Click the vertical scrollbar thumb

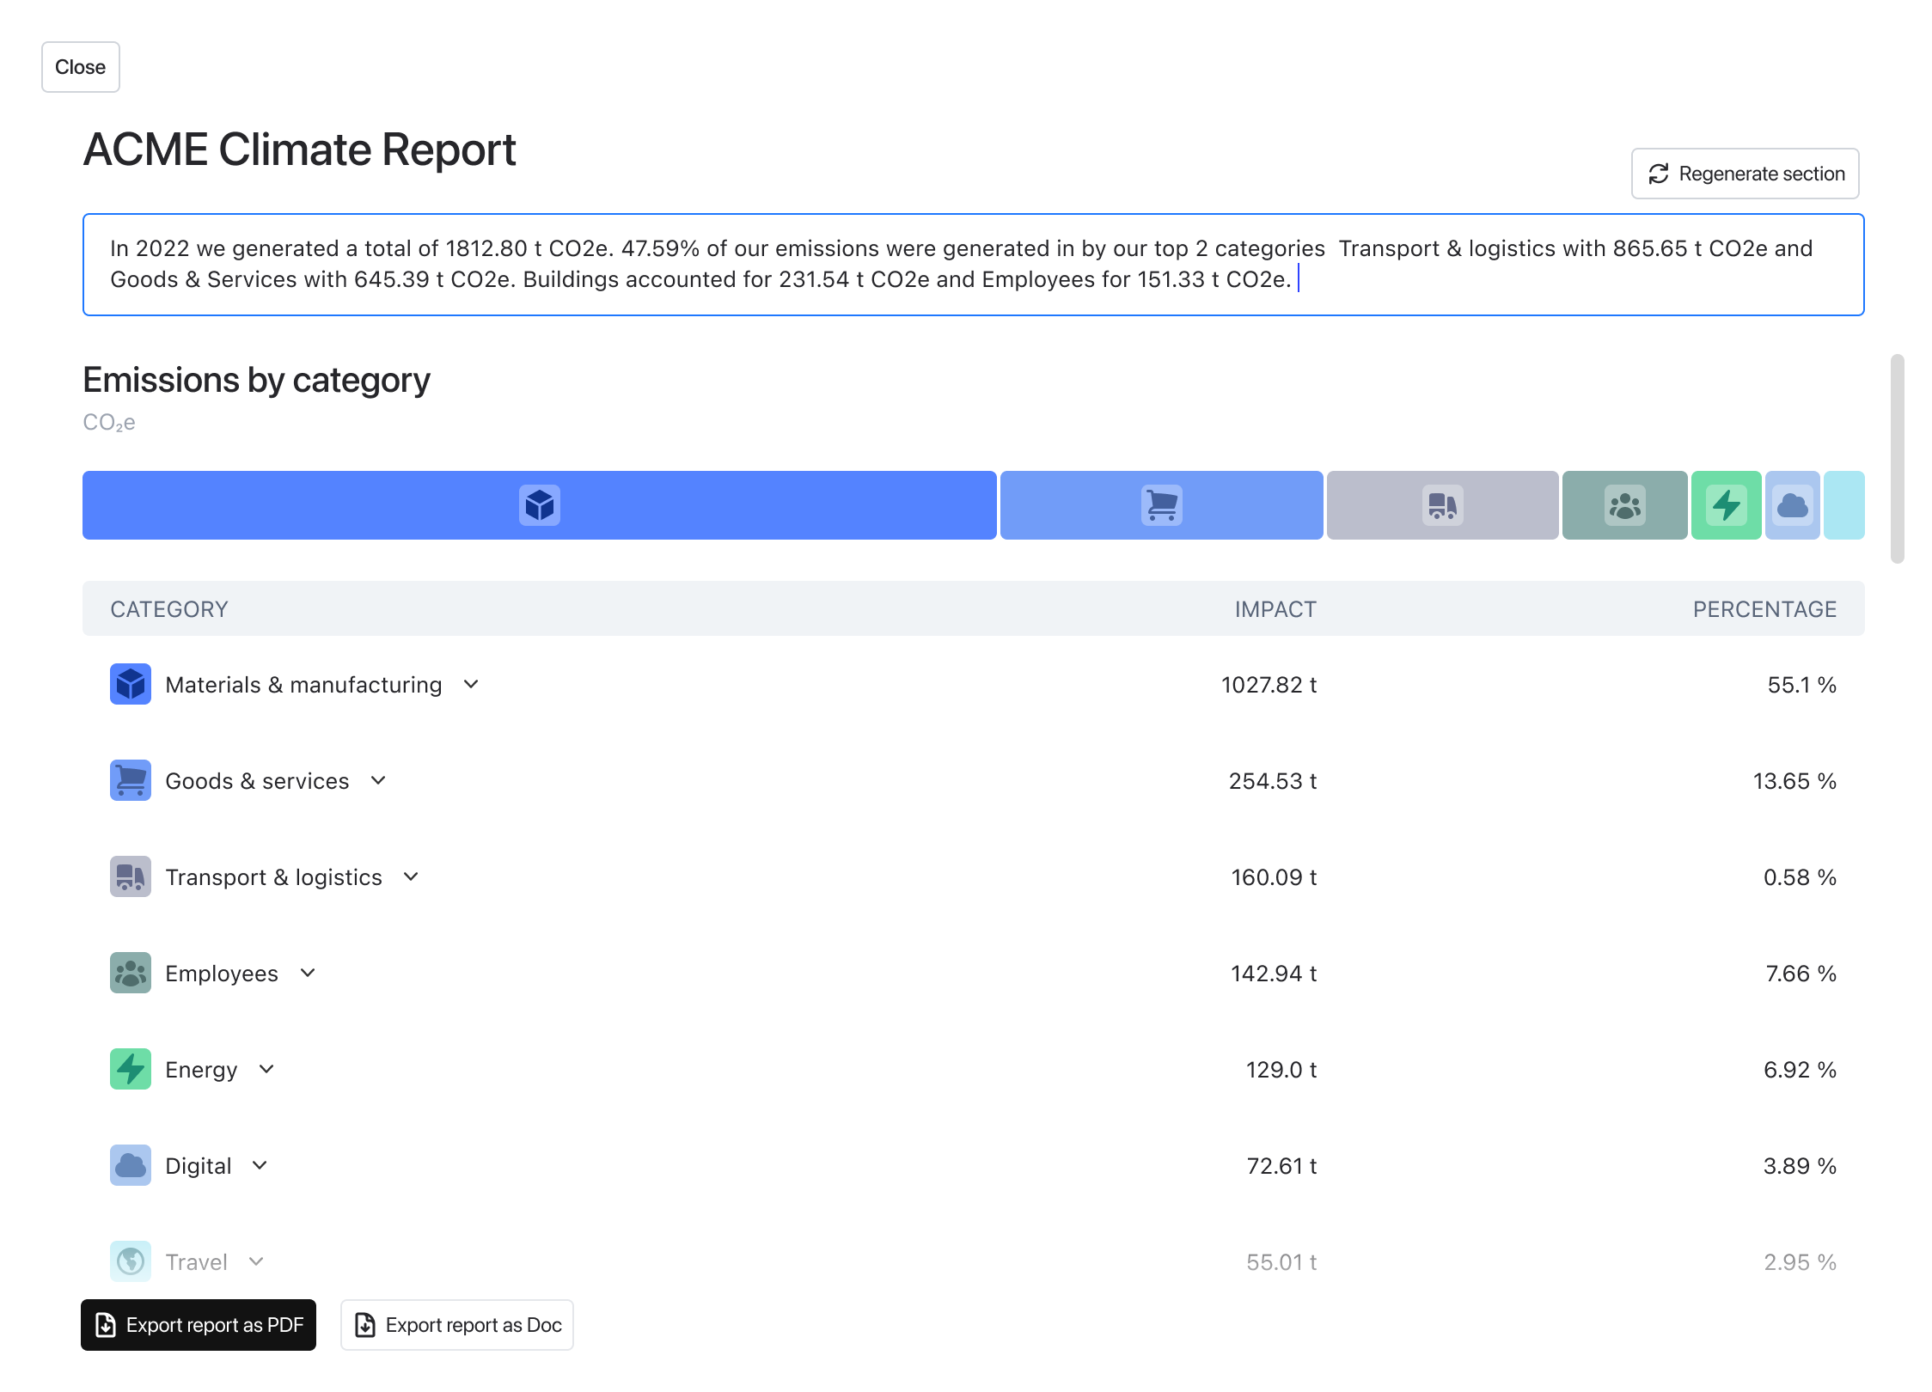coord(1897,459)
